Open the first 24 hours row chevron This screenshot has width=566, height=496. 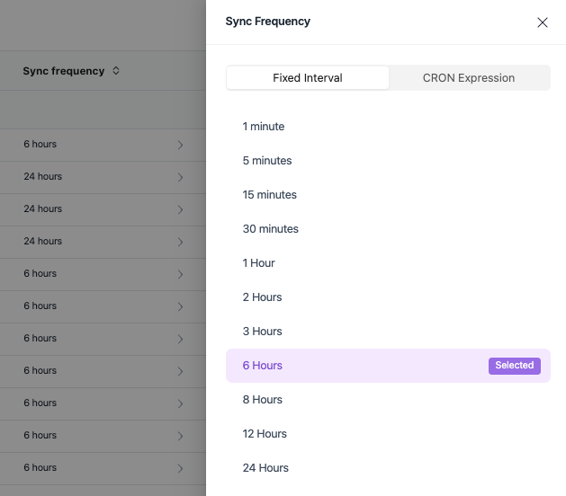pos(180,177)
